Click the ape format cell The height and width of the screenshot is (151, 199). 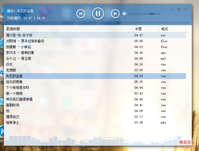pos(163,53)
